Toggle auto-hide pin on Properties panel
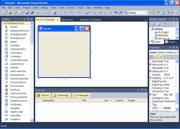 [173, 47]
